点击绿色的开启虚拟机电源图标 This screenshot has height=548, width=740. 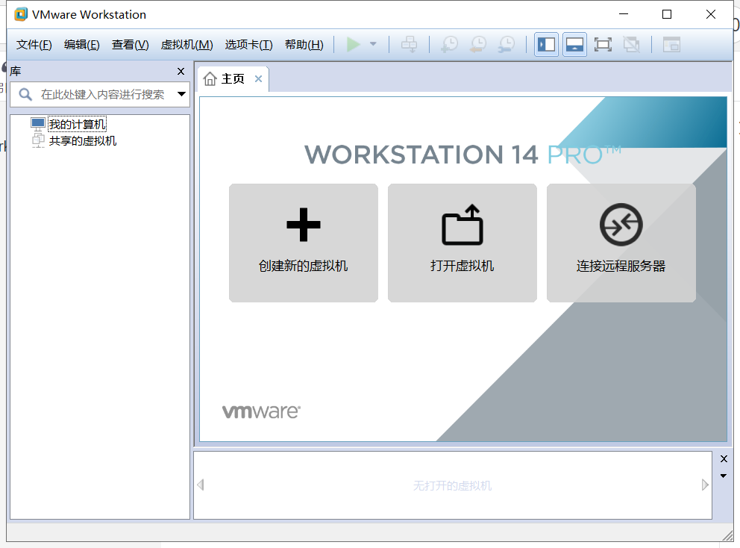(353, 44)
